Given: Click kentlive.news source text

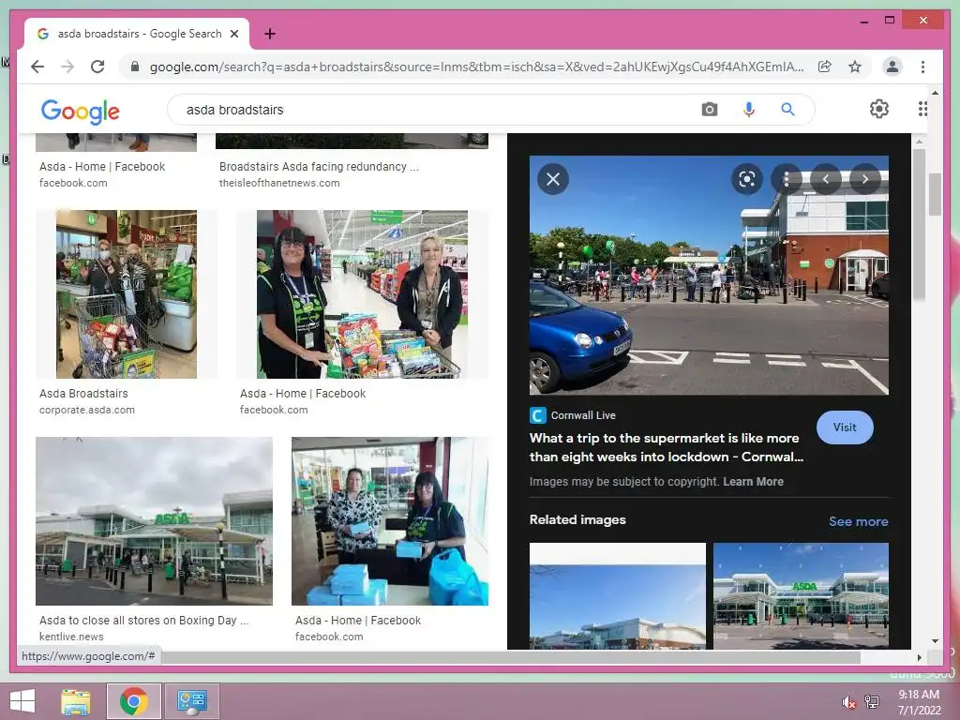Looking at the screenshot, I should point(71,637).
